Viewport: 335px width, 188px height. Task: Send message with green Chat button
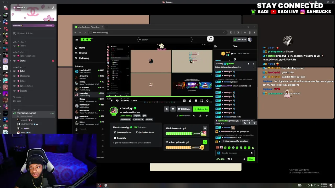[x=251, y=159]
